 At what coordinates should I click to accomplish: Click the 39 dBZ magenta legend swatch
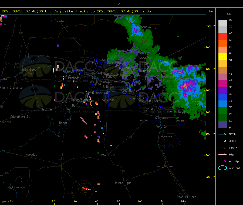tap(222, 84)
